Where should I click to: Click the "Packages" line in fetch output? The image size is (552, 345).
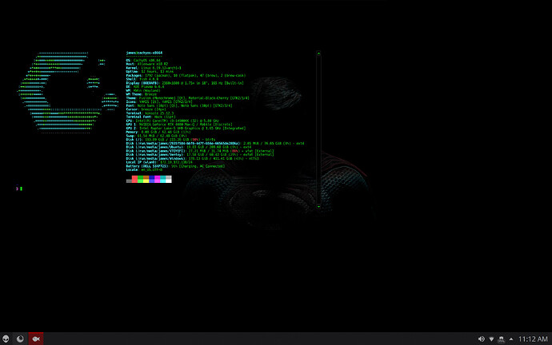pyautogui.click(x=186, y=76)
